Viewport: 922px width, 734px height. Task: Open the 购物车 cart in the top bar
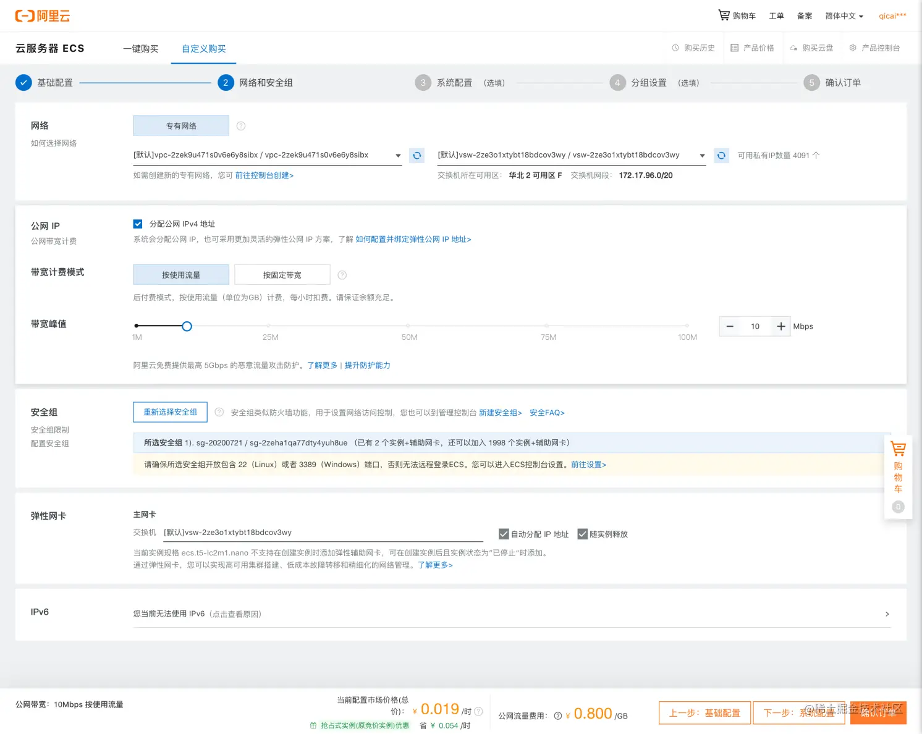pos(737,15)
